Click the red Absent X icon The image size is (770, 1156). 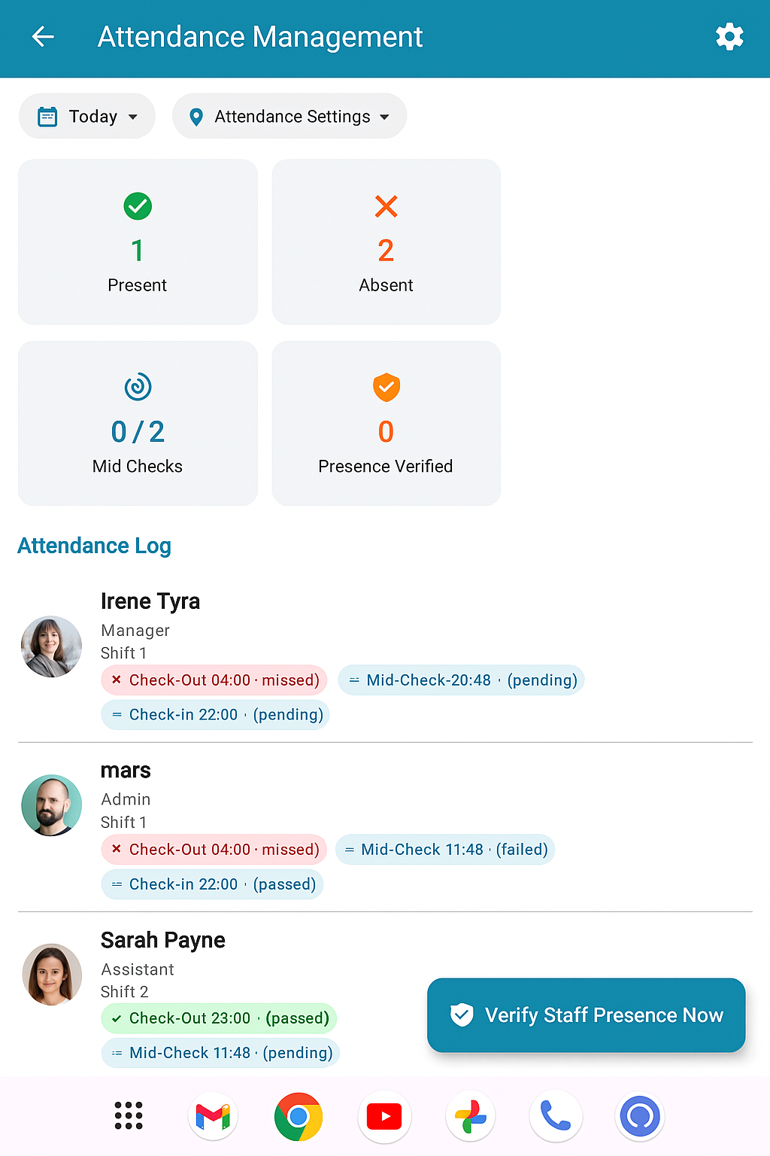pos(386,206)
